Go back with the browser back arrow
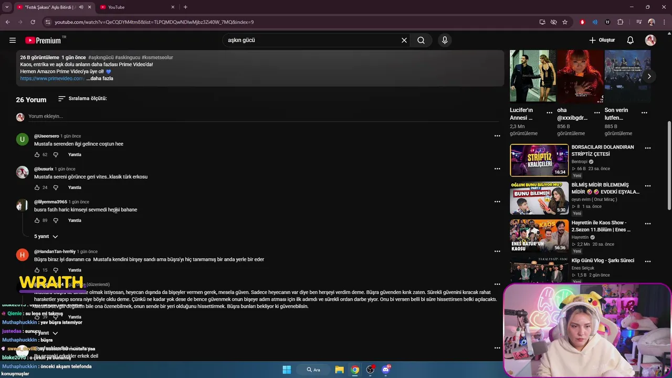The height and width of the screenshot is (378, 672). coord(8,22)
